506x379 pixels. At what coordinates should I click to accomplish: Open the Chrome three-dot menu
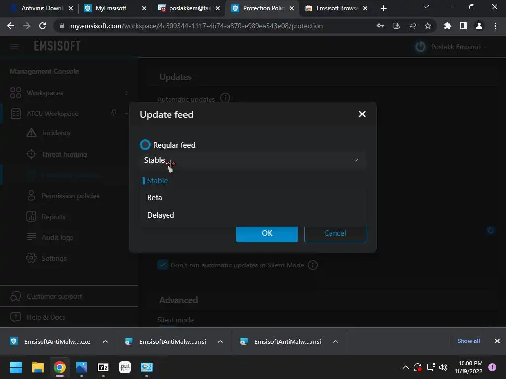(x=495, y=26)
